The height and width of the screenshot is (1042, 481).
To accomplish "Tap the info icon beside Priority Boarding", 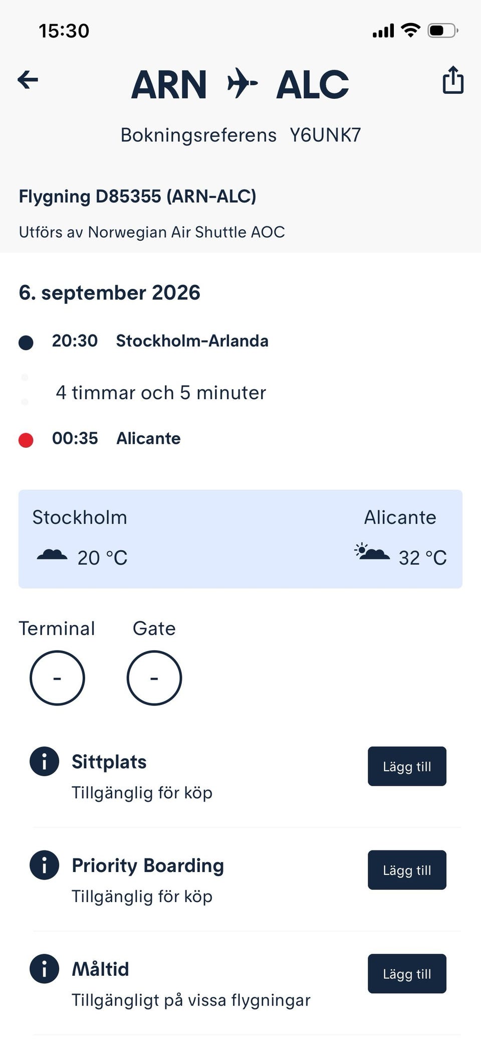I will coord(45,865).
